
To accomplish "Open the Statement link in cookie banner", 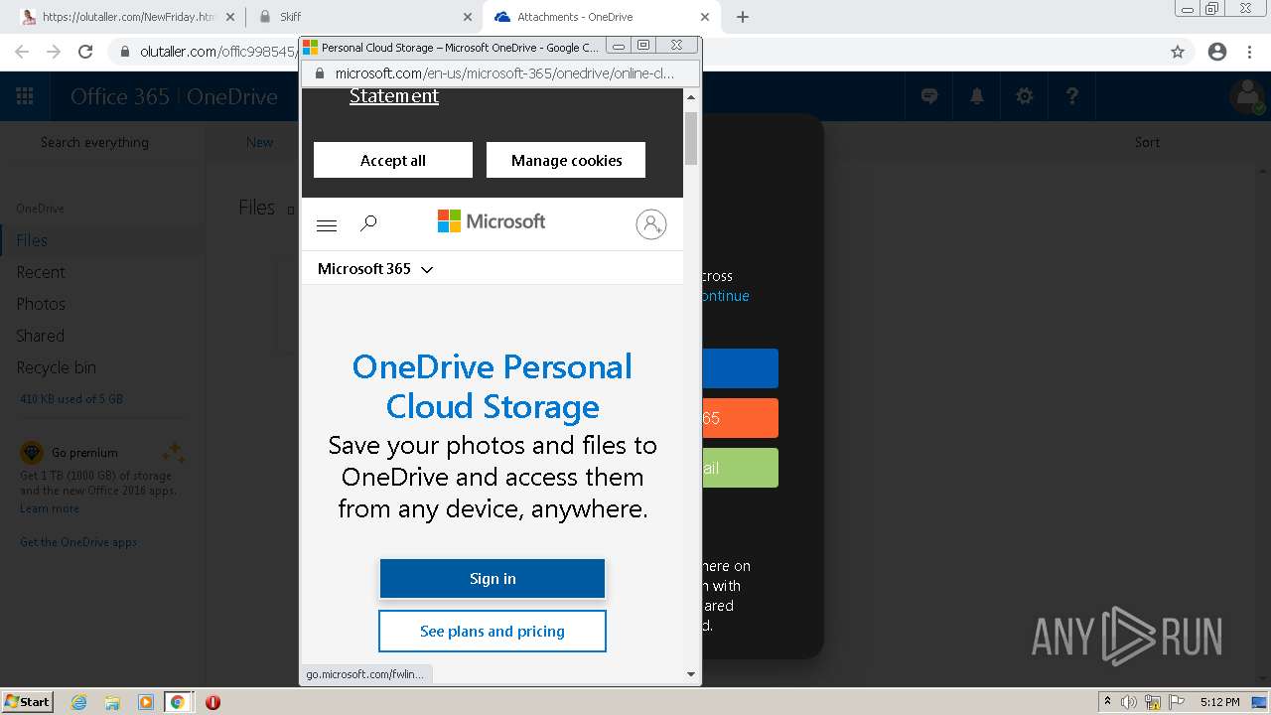I will [x=394, y=96].
